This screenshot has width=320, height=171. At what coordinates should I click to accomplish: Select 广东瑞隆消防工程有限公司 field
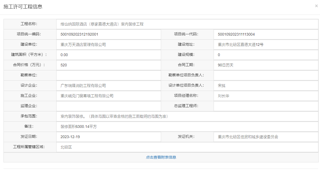pos(109,85)
